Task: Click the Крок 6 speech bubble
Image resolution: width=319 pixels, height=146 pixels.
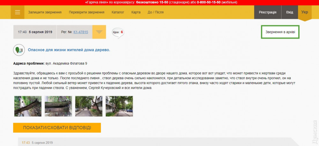Action: click(118, 32)
